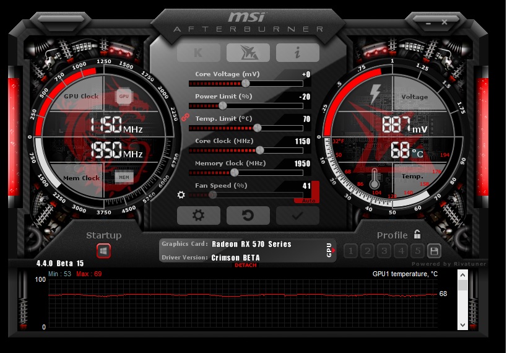Select profile slot 4
Screen dimensions: 507x353
click(x=401, y=251)
